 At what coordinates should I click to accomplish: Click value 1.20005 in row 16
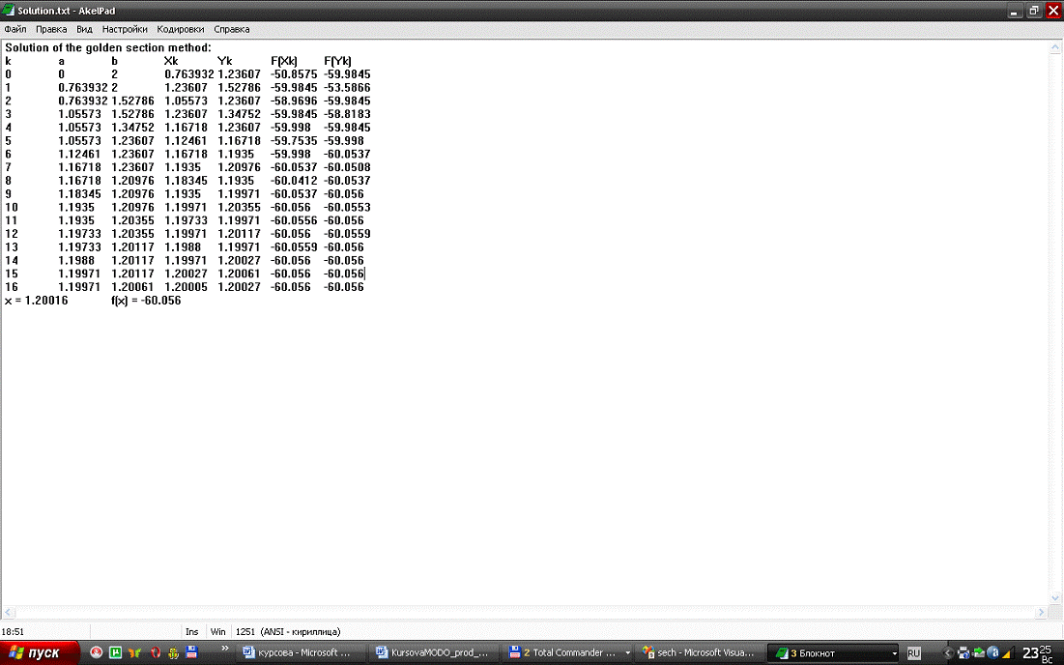(186, 287)
